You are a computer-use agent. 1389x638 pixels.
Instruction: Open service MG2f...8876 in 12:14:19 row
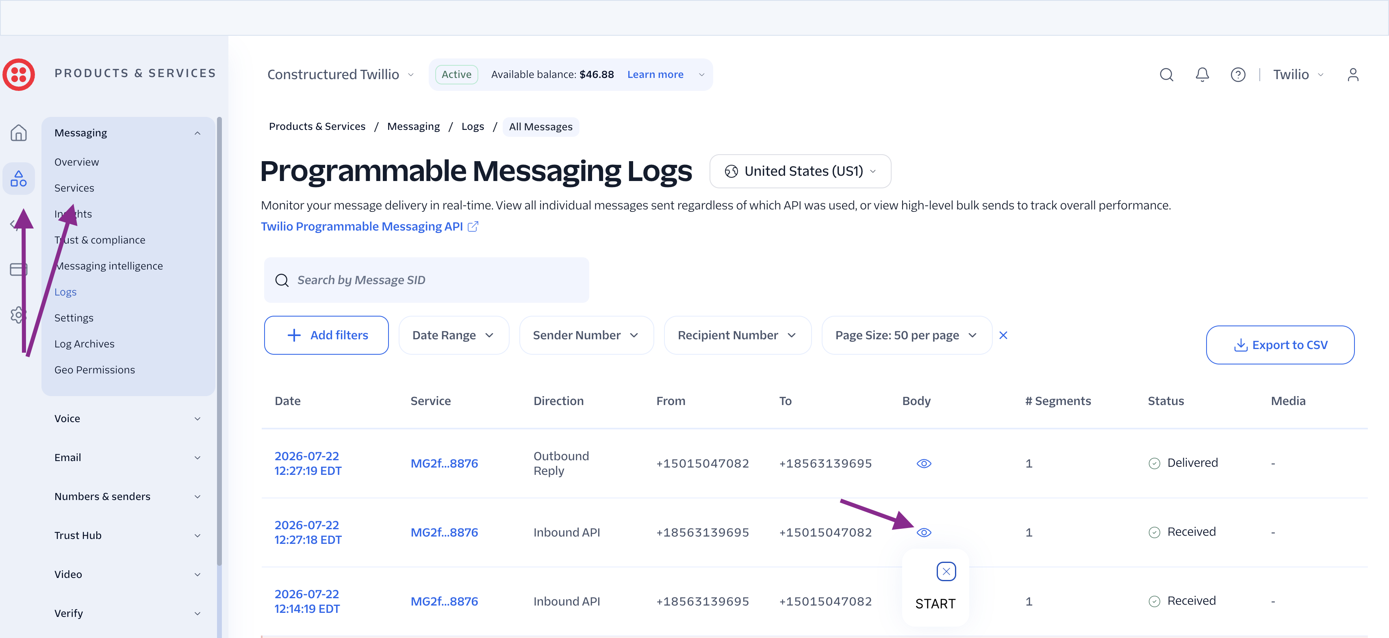[444, 601]
